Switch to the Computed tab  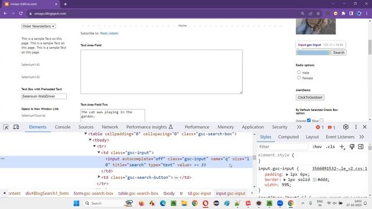pos(288,137)
